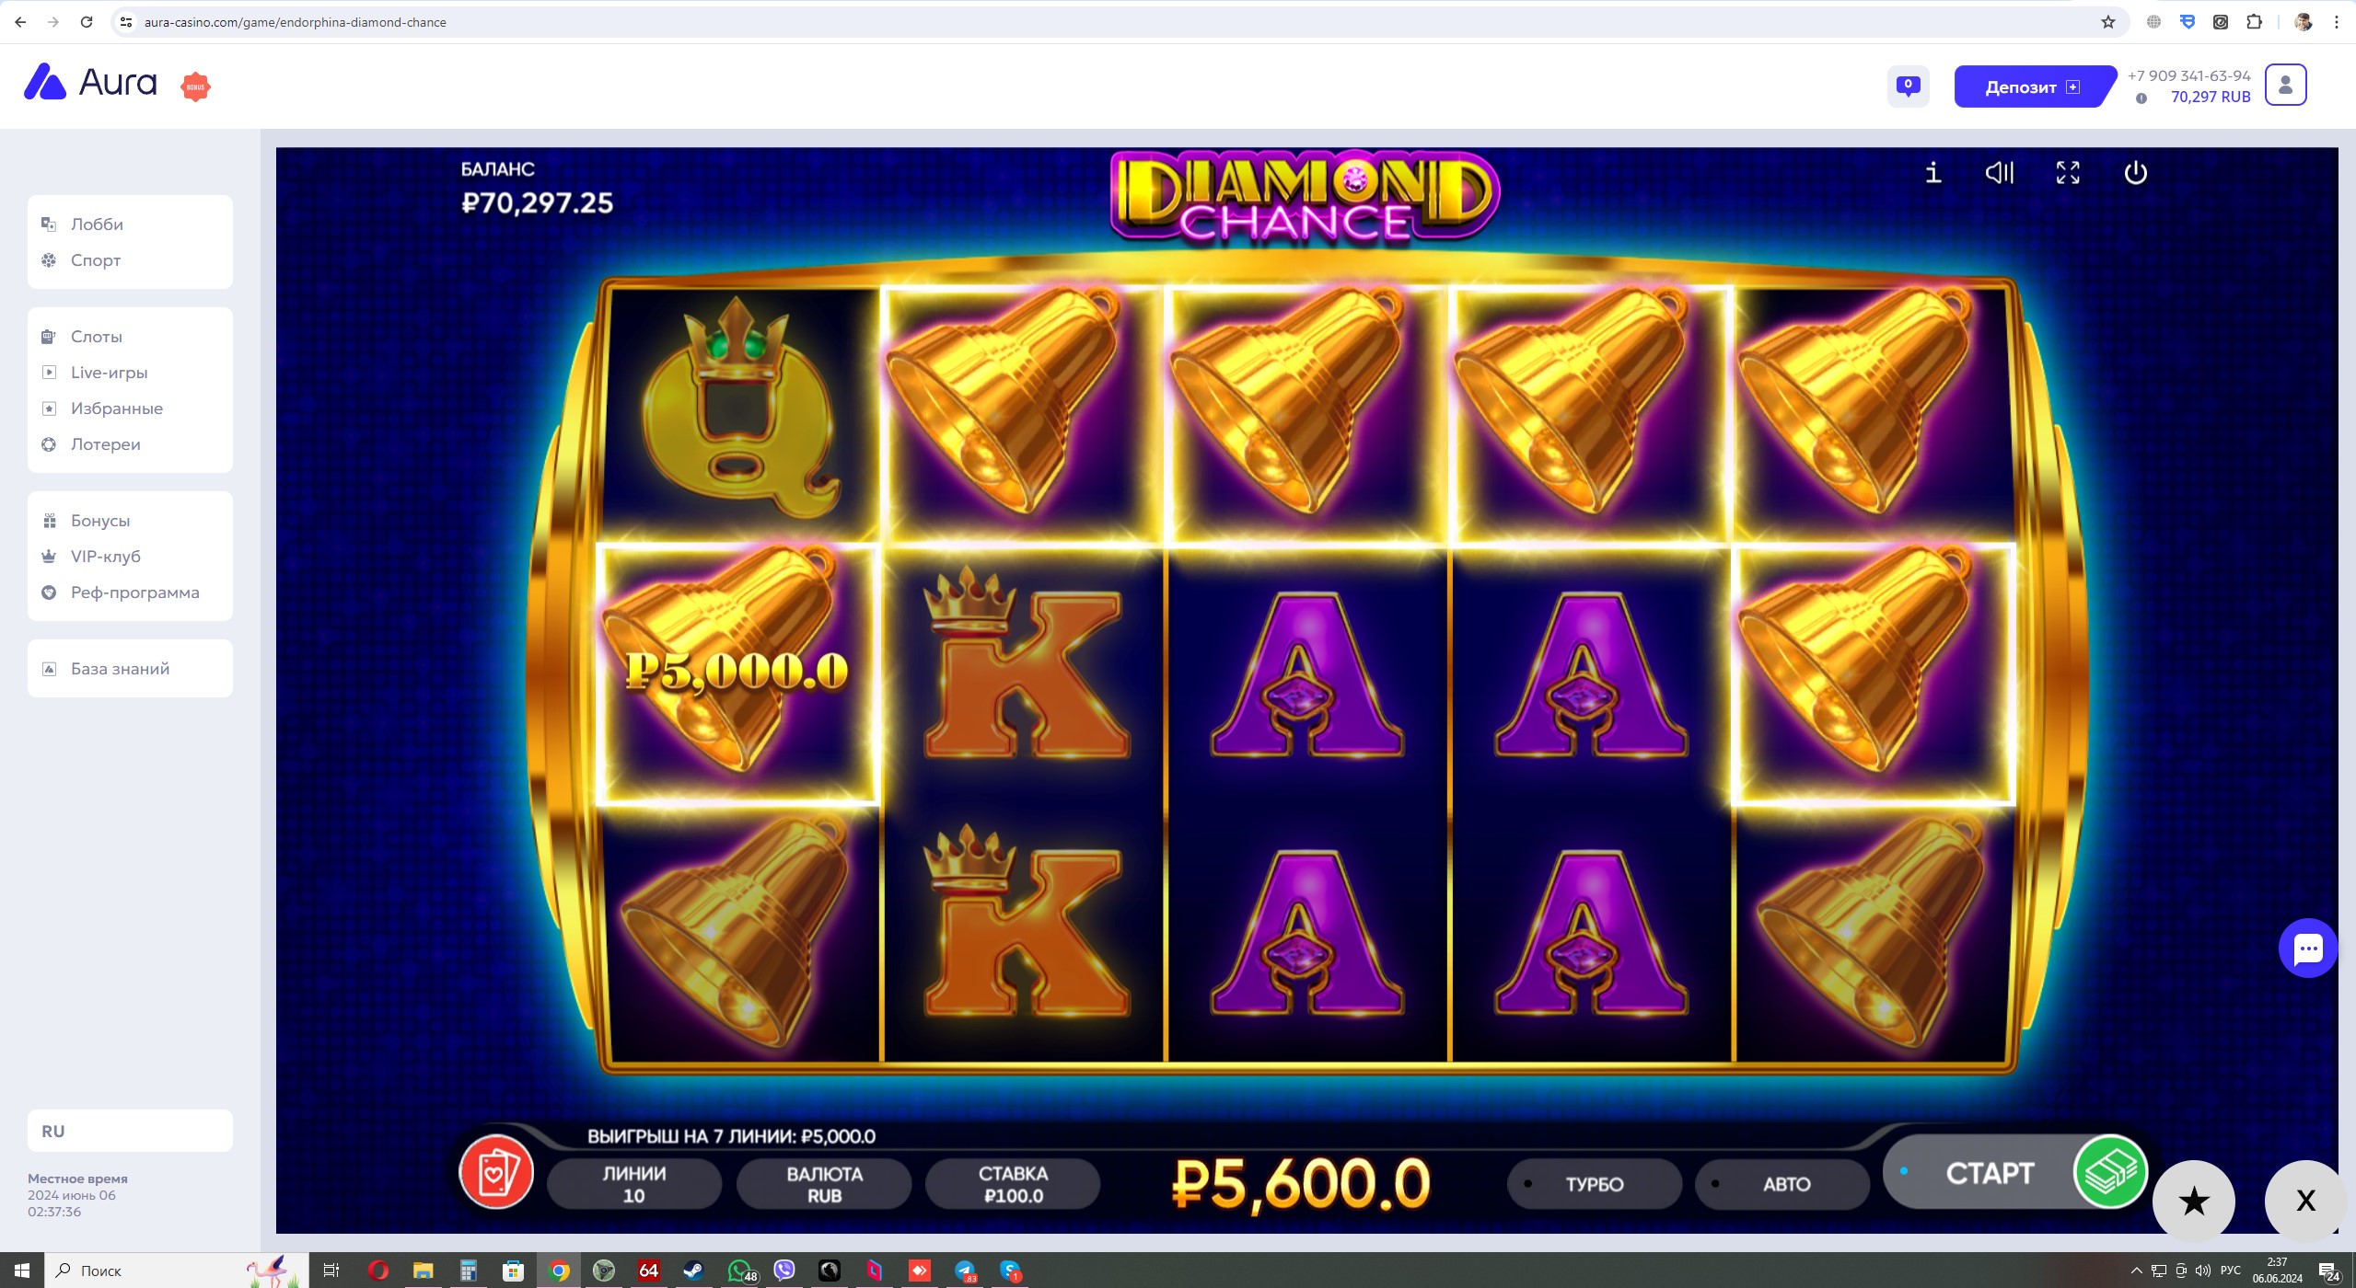Open the game info icon

click(x=1932, y=172)
